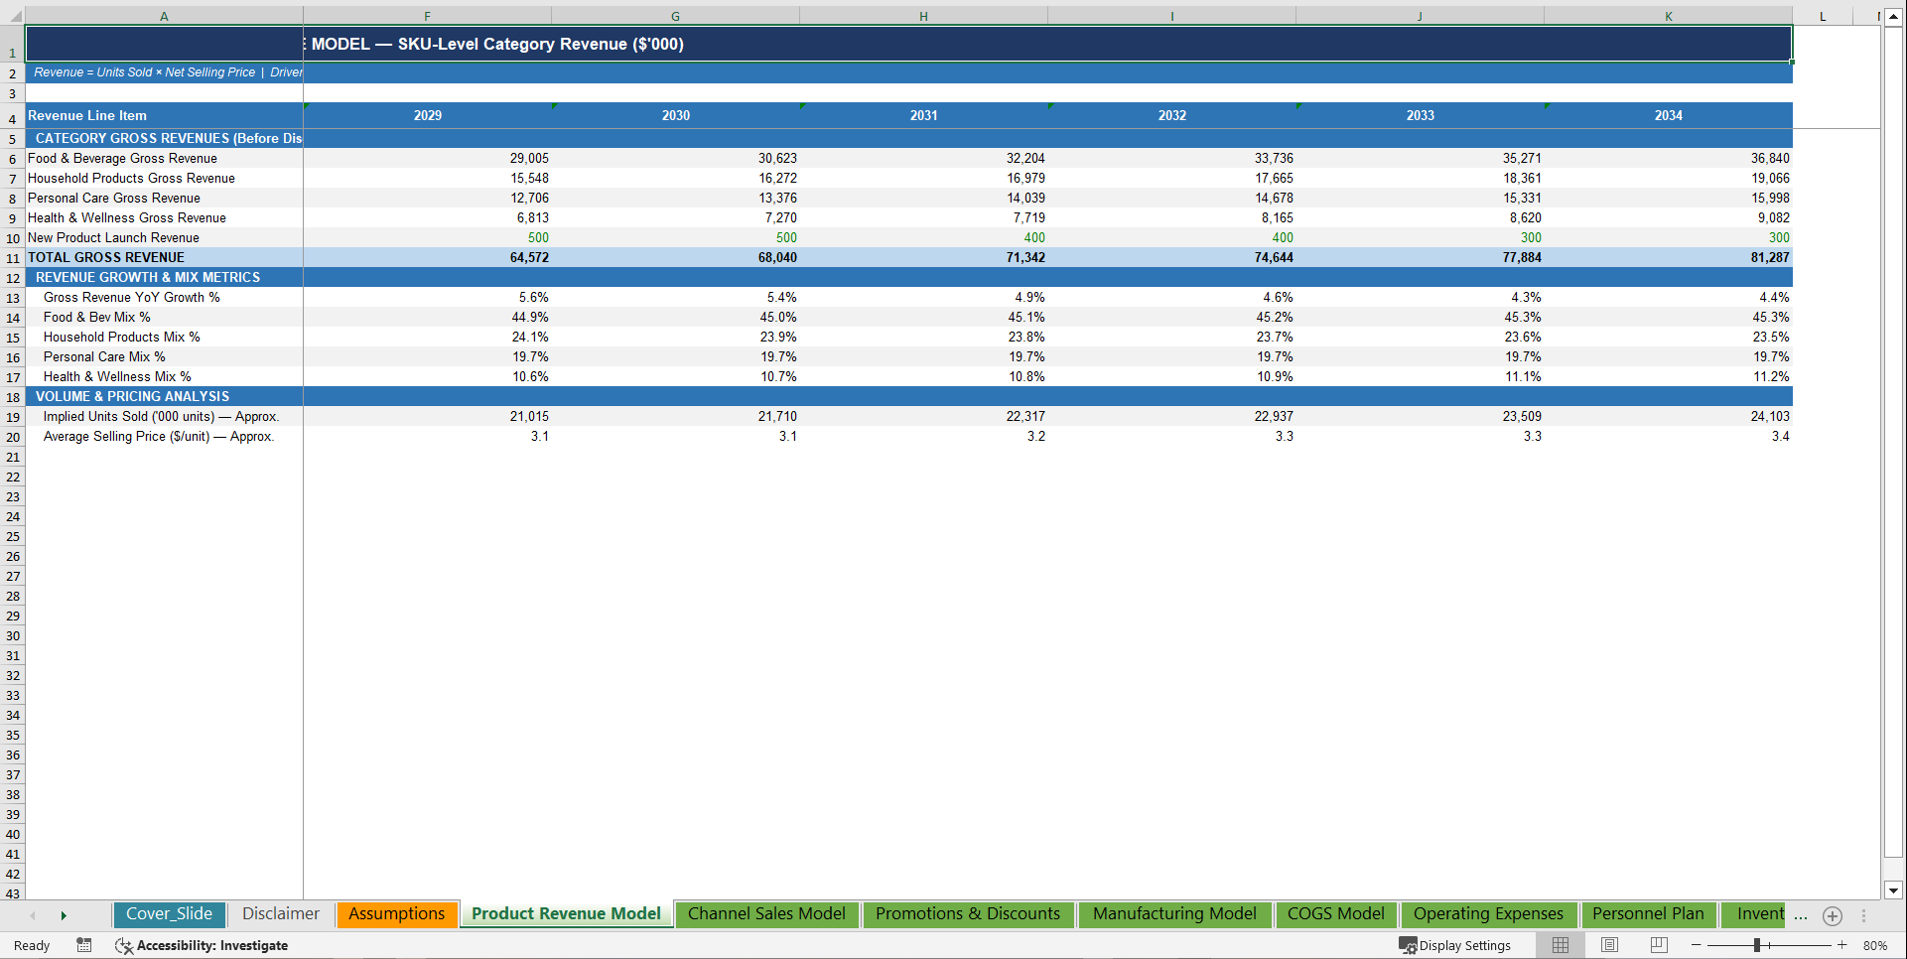Click the Zoom Out minus icon

coord(1697,945)
